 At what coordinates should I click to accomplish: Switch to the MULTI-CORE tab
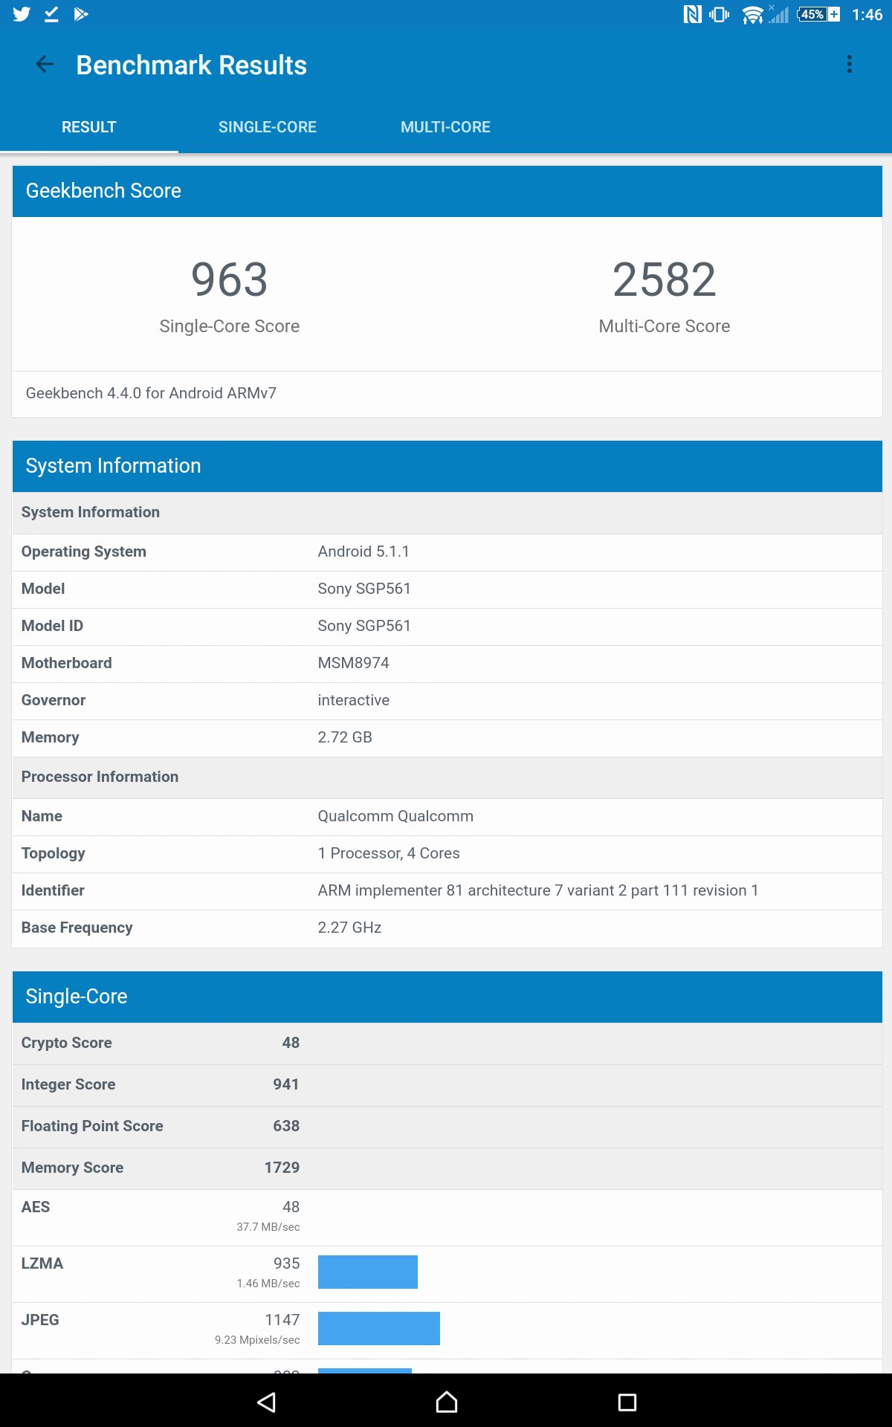(445, 127)
